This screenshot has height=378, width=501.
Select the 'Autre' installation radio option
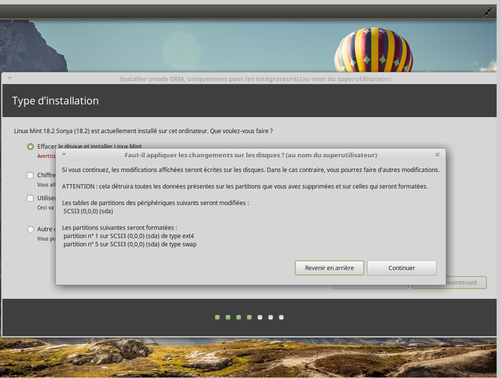(31, 229)
